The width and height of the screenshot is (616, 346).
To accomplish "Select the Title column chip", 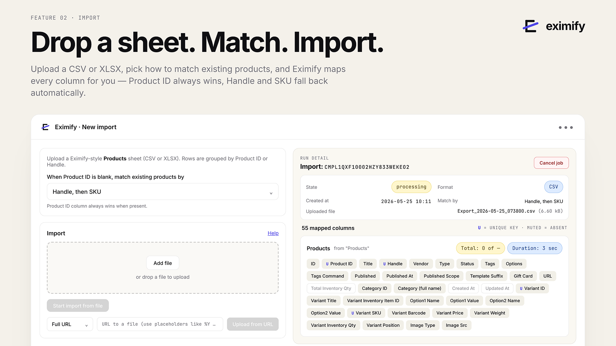I will pos(368,264).
